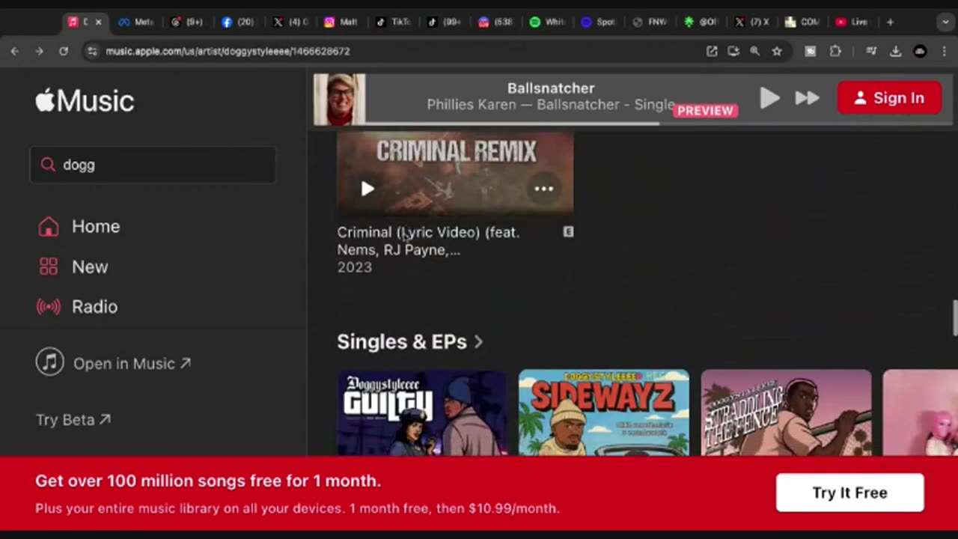Click open-in-app icon in address bar
Viewport: 958px width, 539px height.
click(712, 51)
